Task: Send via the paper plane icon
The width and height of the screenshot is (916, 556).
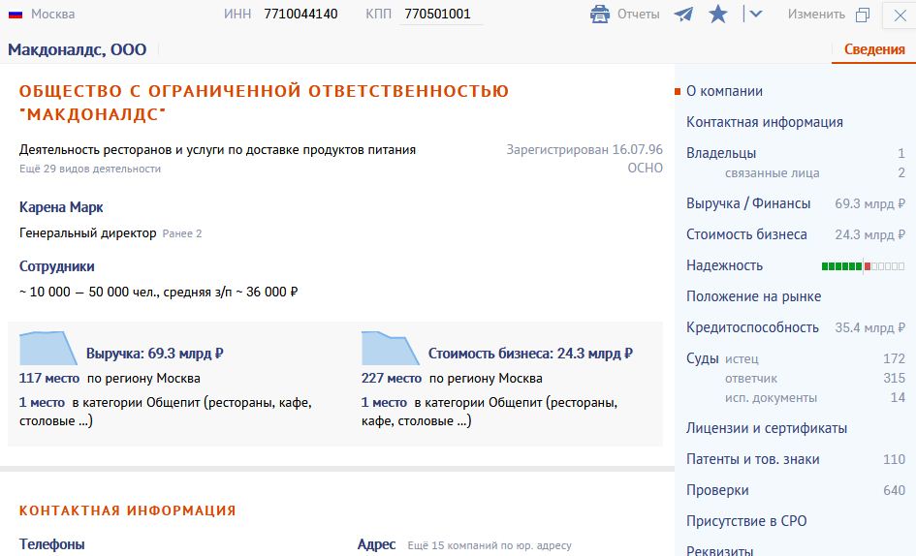Action: click(x=683, y=14)
